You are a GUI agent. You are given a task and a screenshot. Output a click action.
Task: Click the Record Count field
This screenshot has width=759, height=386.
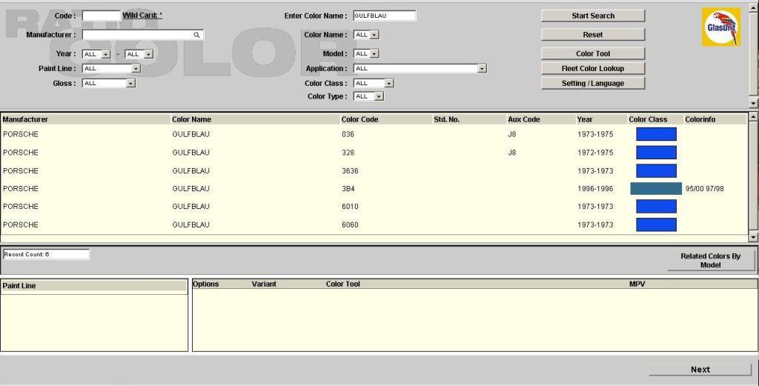[46, 254]
